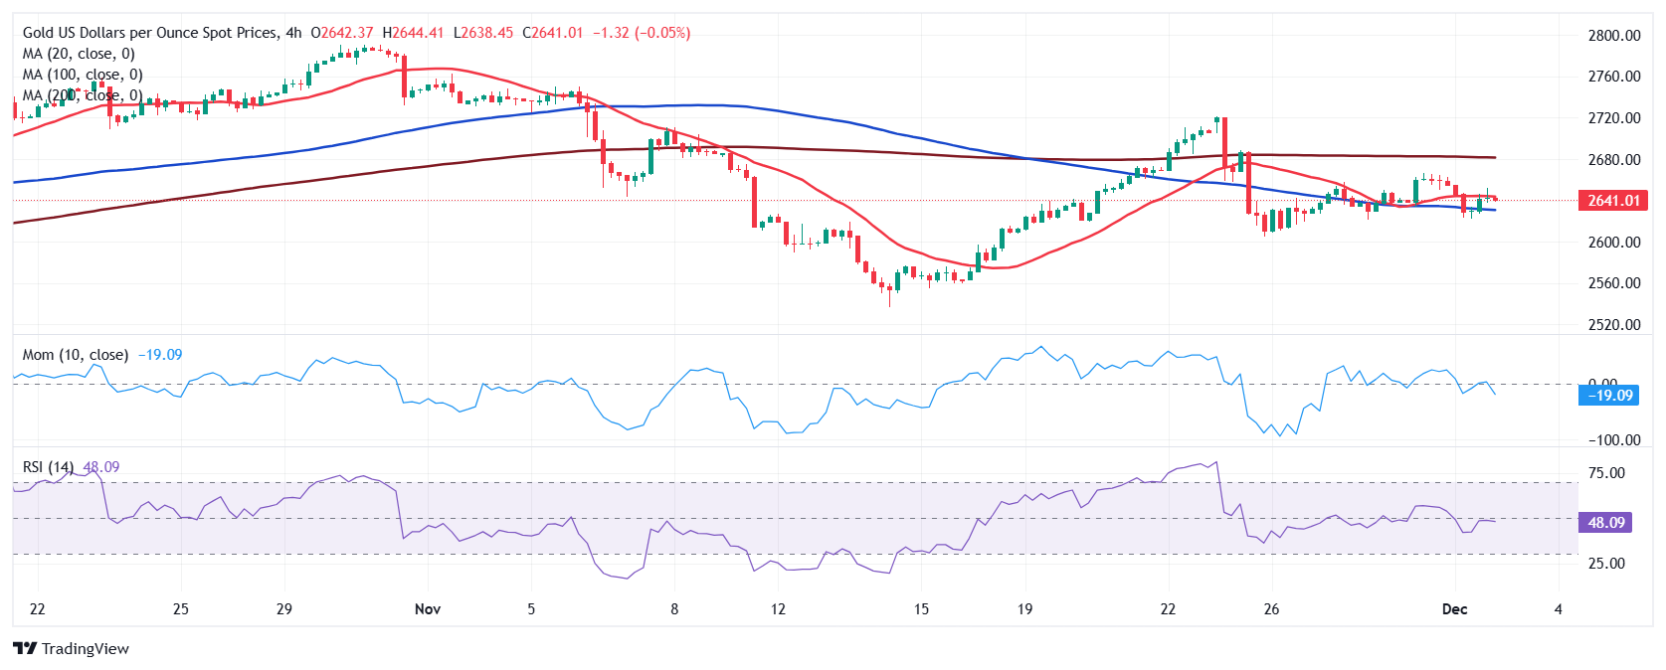Click the blue -19.09 momentum value tag
This screenshot has height=670, width=1666.
pos(1608,396)
